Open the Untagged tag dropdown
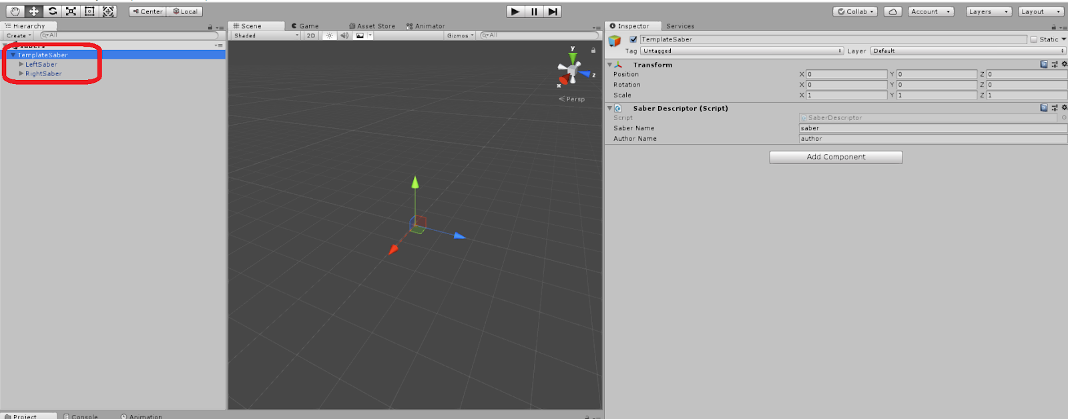This screenshot has height=419, width=1068. click(x=742, y=51)
